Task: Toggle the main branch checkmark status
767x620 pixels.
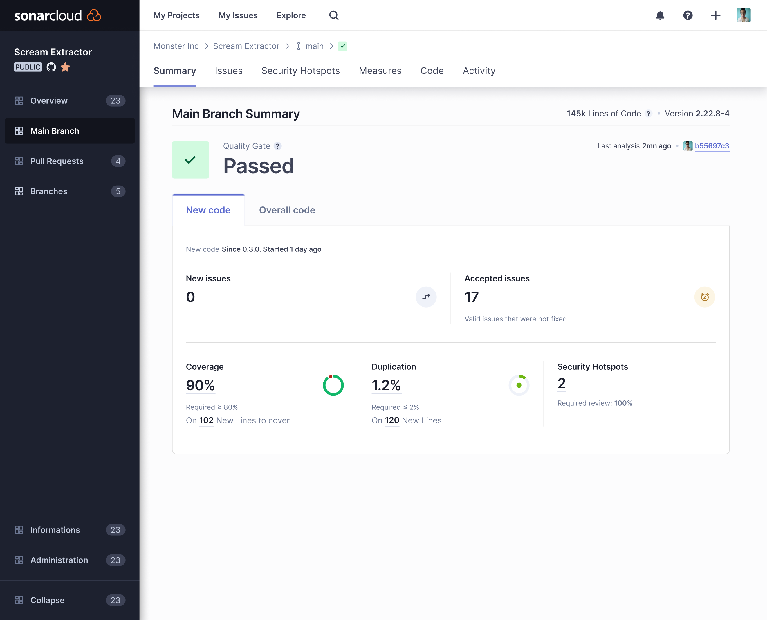Action: (x=342, y=46)
